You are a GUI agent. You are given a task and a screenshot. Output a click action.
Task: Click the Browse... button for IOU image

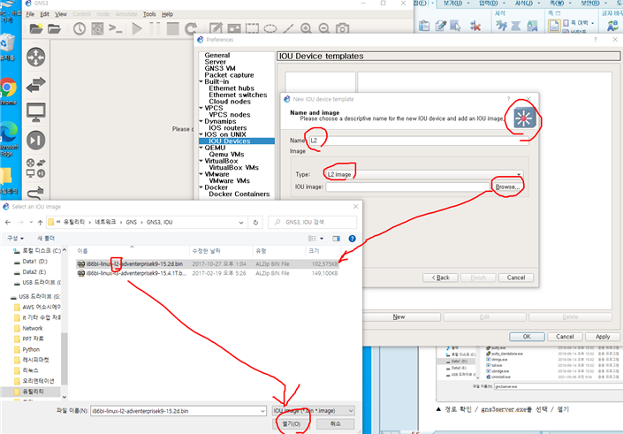click(507, 187)
